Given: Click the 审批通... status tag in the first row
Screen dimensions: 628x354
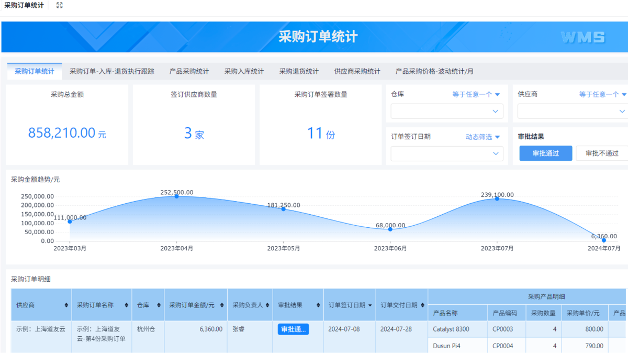Looking at the screenshot, I should click(293, 329).
